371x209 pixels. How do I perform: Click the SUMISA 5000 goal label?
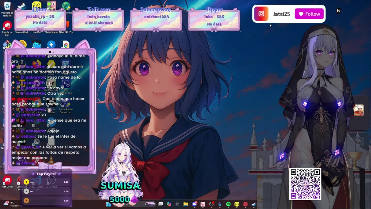pyautogui.click(x=120, y=192)
